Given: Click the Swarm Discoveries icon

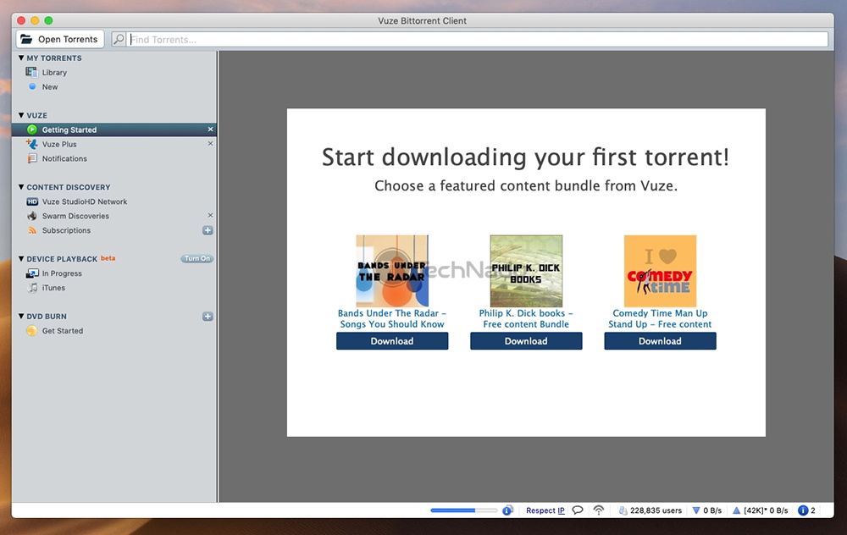Looking at the screenshot, I should click(x=32, y=216).
